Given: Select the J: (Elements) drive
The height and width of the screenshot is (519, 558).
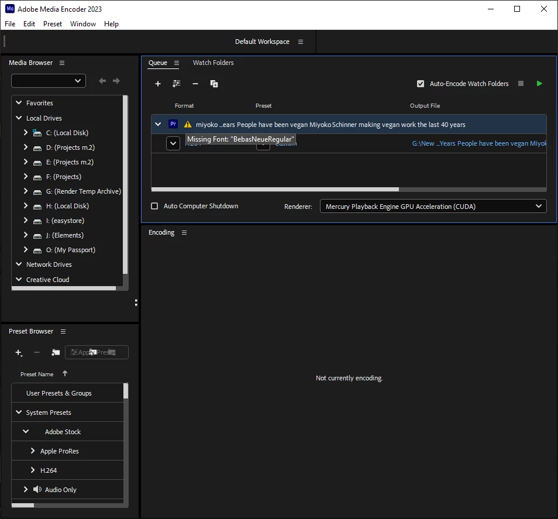Looking at the screenshot, I should [65, 235].
